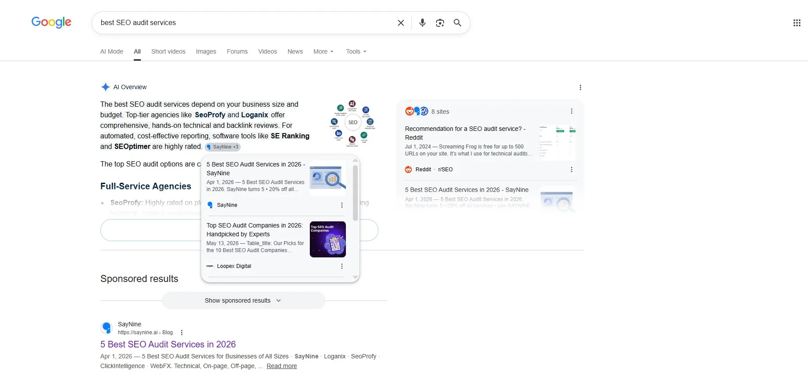
Task: Expand the More dropdown
Action: pyautogui.click(x=323, y=51)
